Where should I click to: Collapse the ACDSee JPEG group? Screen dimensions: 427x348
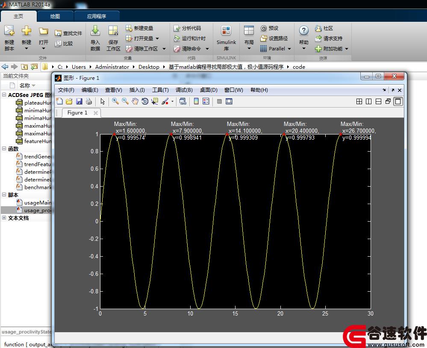(x=4, y=95)
